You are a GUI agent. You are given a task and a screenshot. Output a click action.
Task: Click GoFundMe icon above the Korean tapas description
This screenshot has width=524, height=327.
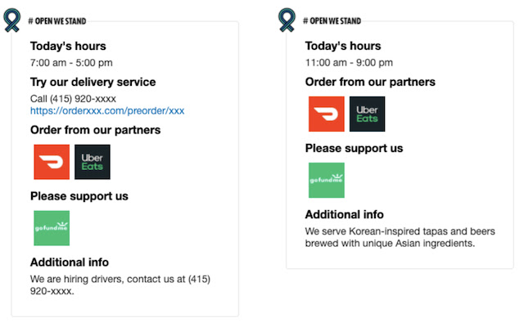(326, 180)
